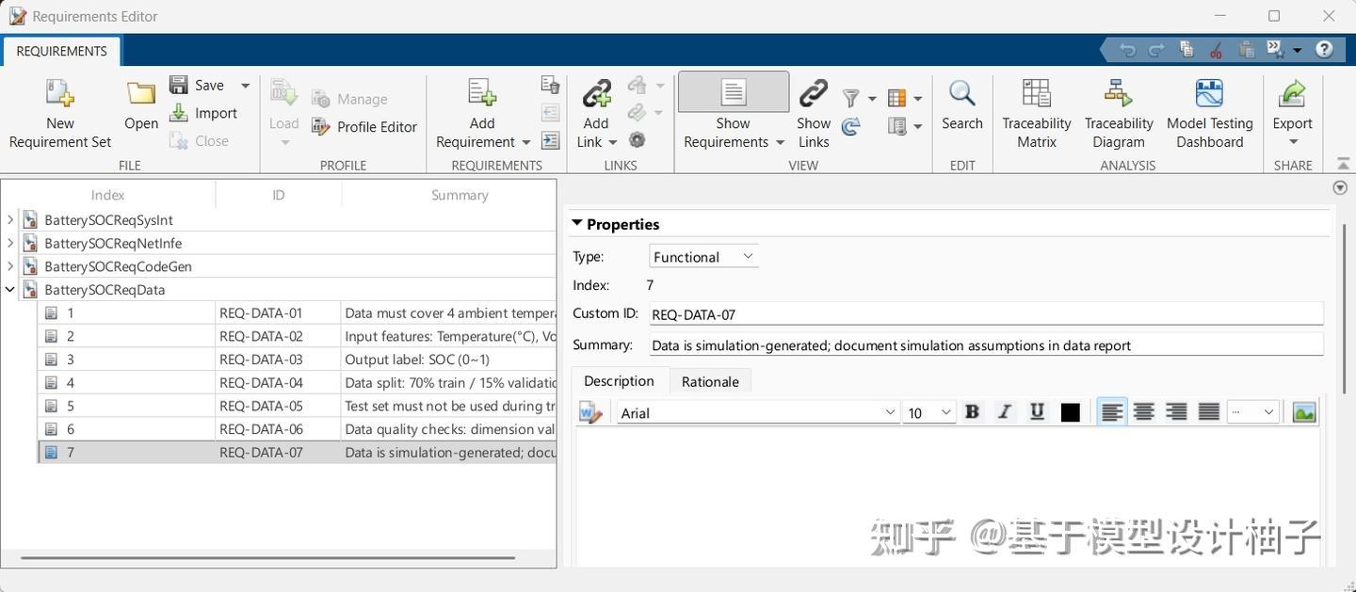This screenshot has height=592, width=1356.
Task: Select requirement REQ-DATA-05 row
Action: [297, 406]
